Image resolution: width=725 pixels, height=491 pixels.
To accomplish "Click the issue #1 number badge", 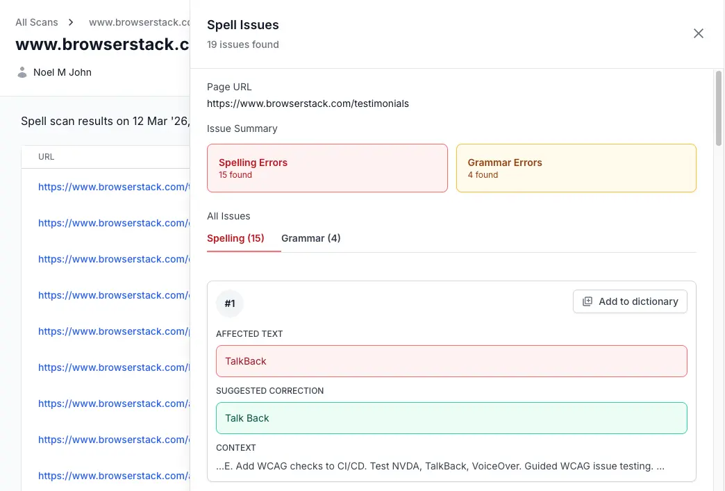I will (230, 303).
